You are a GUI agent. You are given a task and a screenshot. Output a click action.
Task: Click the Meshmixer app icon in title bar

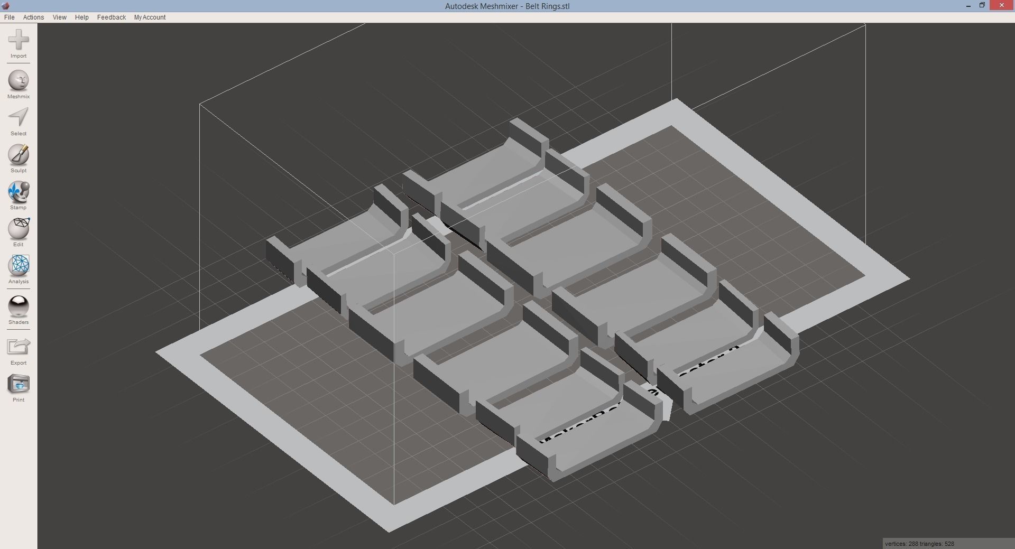[x=6, y=6]
